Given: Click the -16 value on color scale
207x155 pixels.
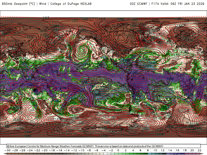Looking at the screenshot, I should (x=59, y=150).
